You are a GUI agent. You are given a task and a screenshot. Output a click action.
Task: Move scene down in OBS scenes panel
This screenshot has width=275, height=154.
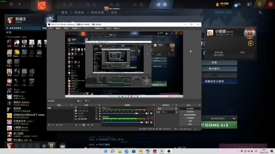pos(61,125)
